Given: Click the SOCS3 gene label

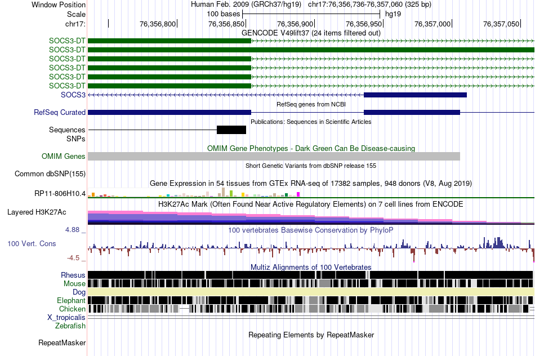Looking at the screenshot, I should pos(73,95).
